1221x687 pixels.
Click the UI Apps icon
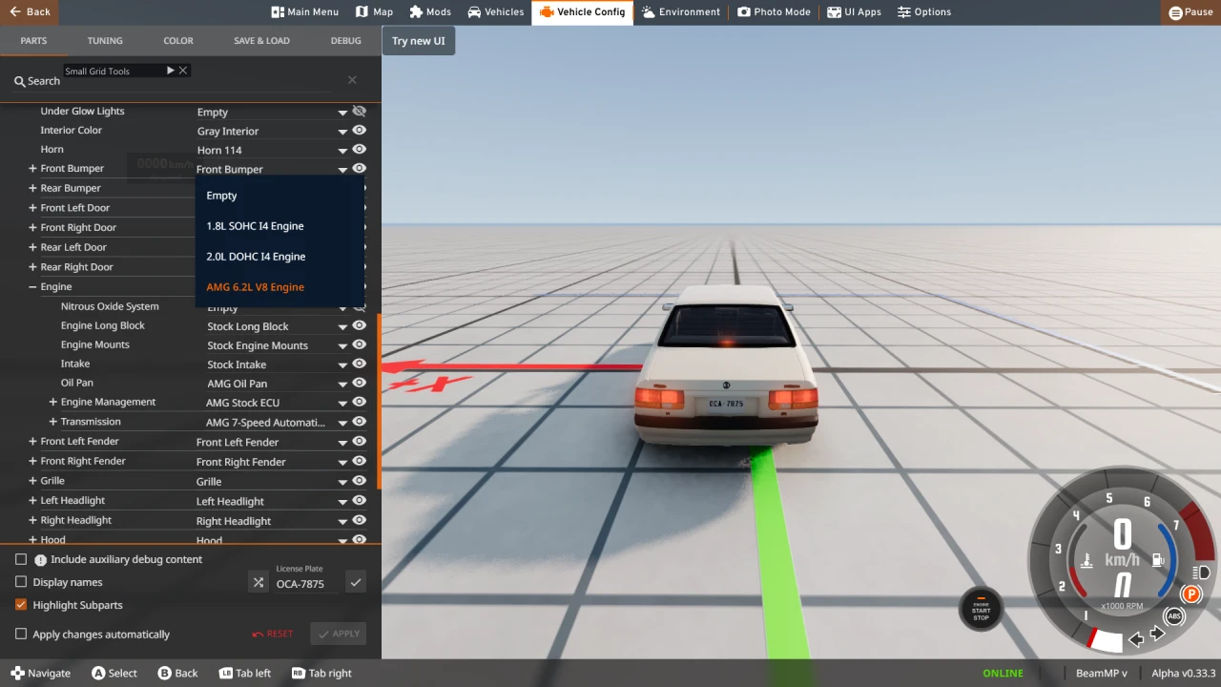point(835,11)
